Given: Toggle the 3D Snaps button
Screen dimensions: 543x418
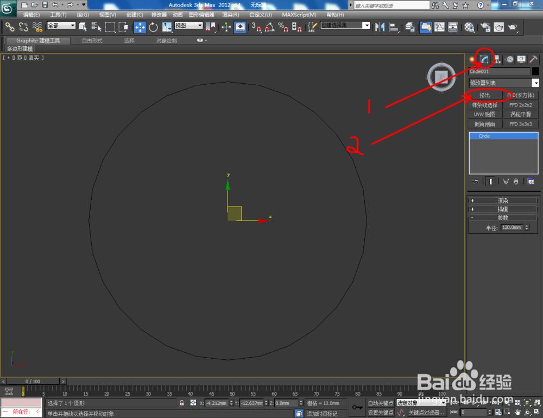Looking at the screenshot, I should coord(256,27).
